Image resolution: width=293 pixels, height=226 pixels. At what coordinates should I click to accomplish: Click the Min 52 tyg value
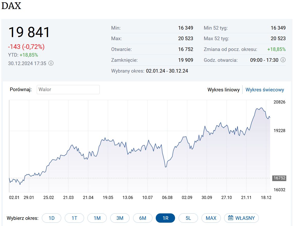tap(278, 28)
